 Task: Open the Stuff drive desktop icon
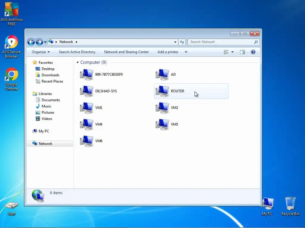tap(12, 209)
